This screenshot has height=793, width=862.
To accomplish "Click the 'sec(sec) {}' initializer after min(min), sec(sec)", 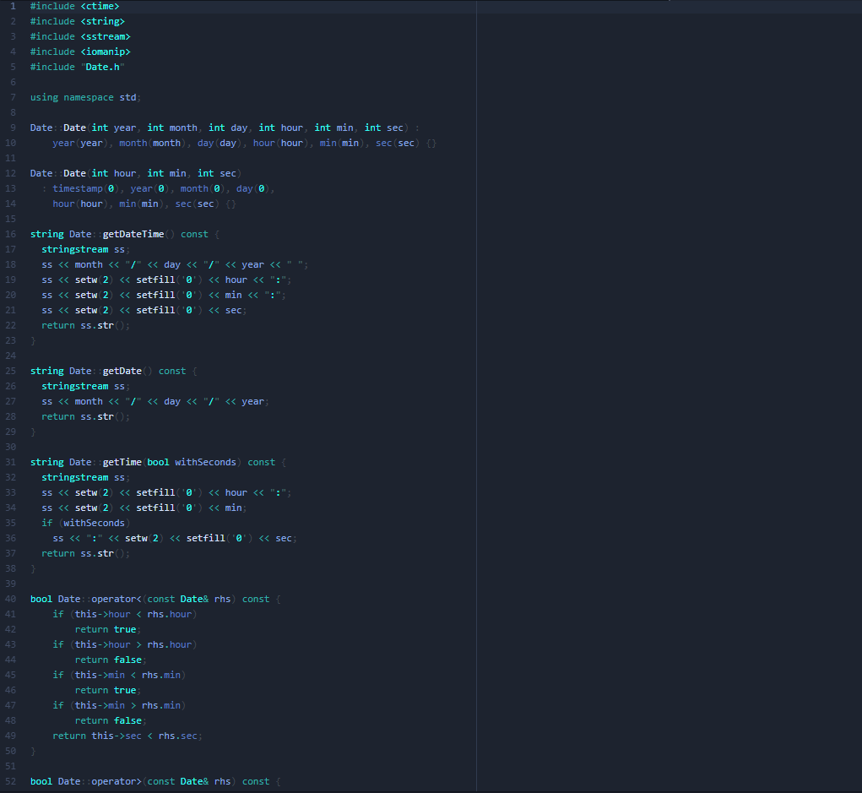I will tap(406, 143).
